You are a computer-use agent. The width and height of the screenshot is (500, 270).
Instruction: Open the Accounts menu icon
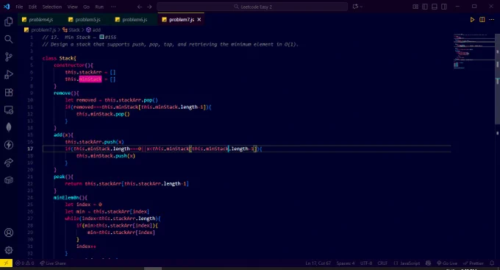[9, 232]
